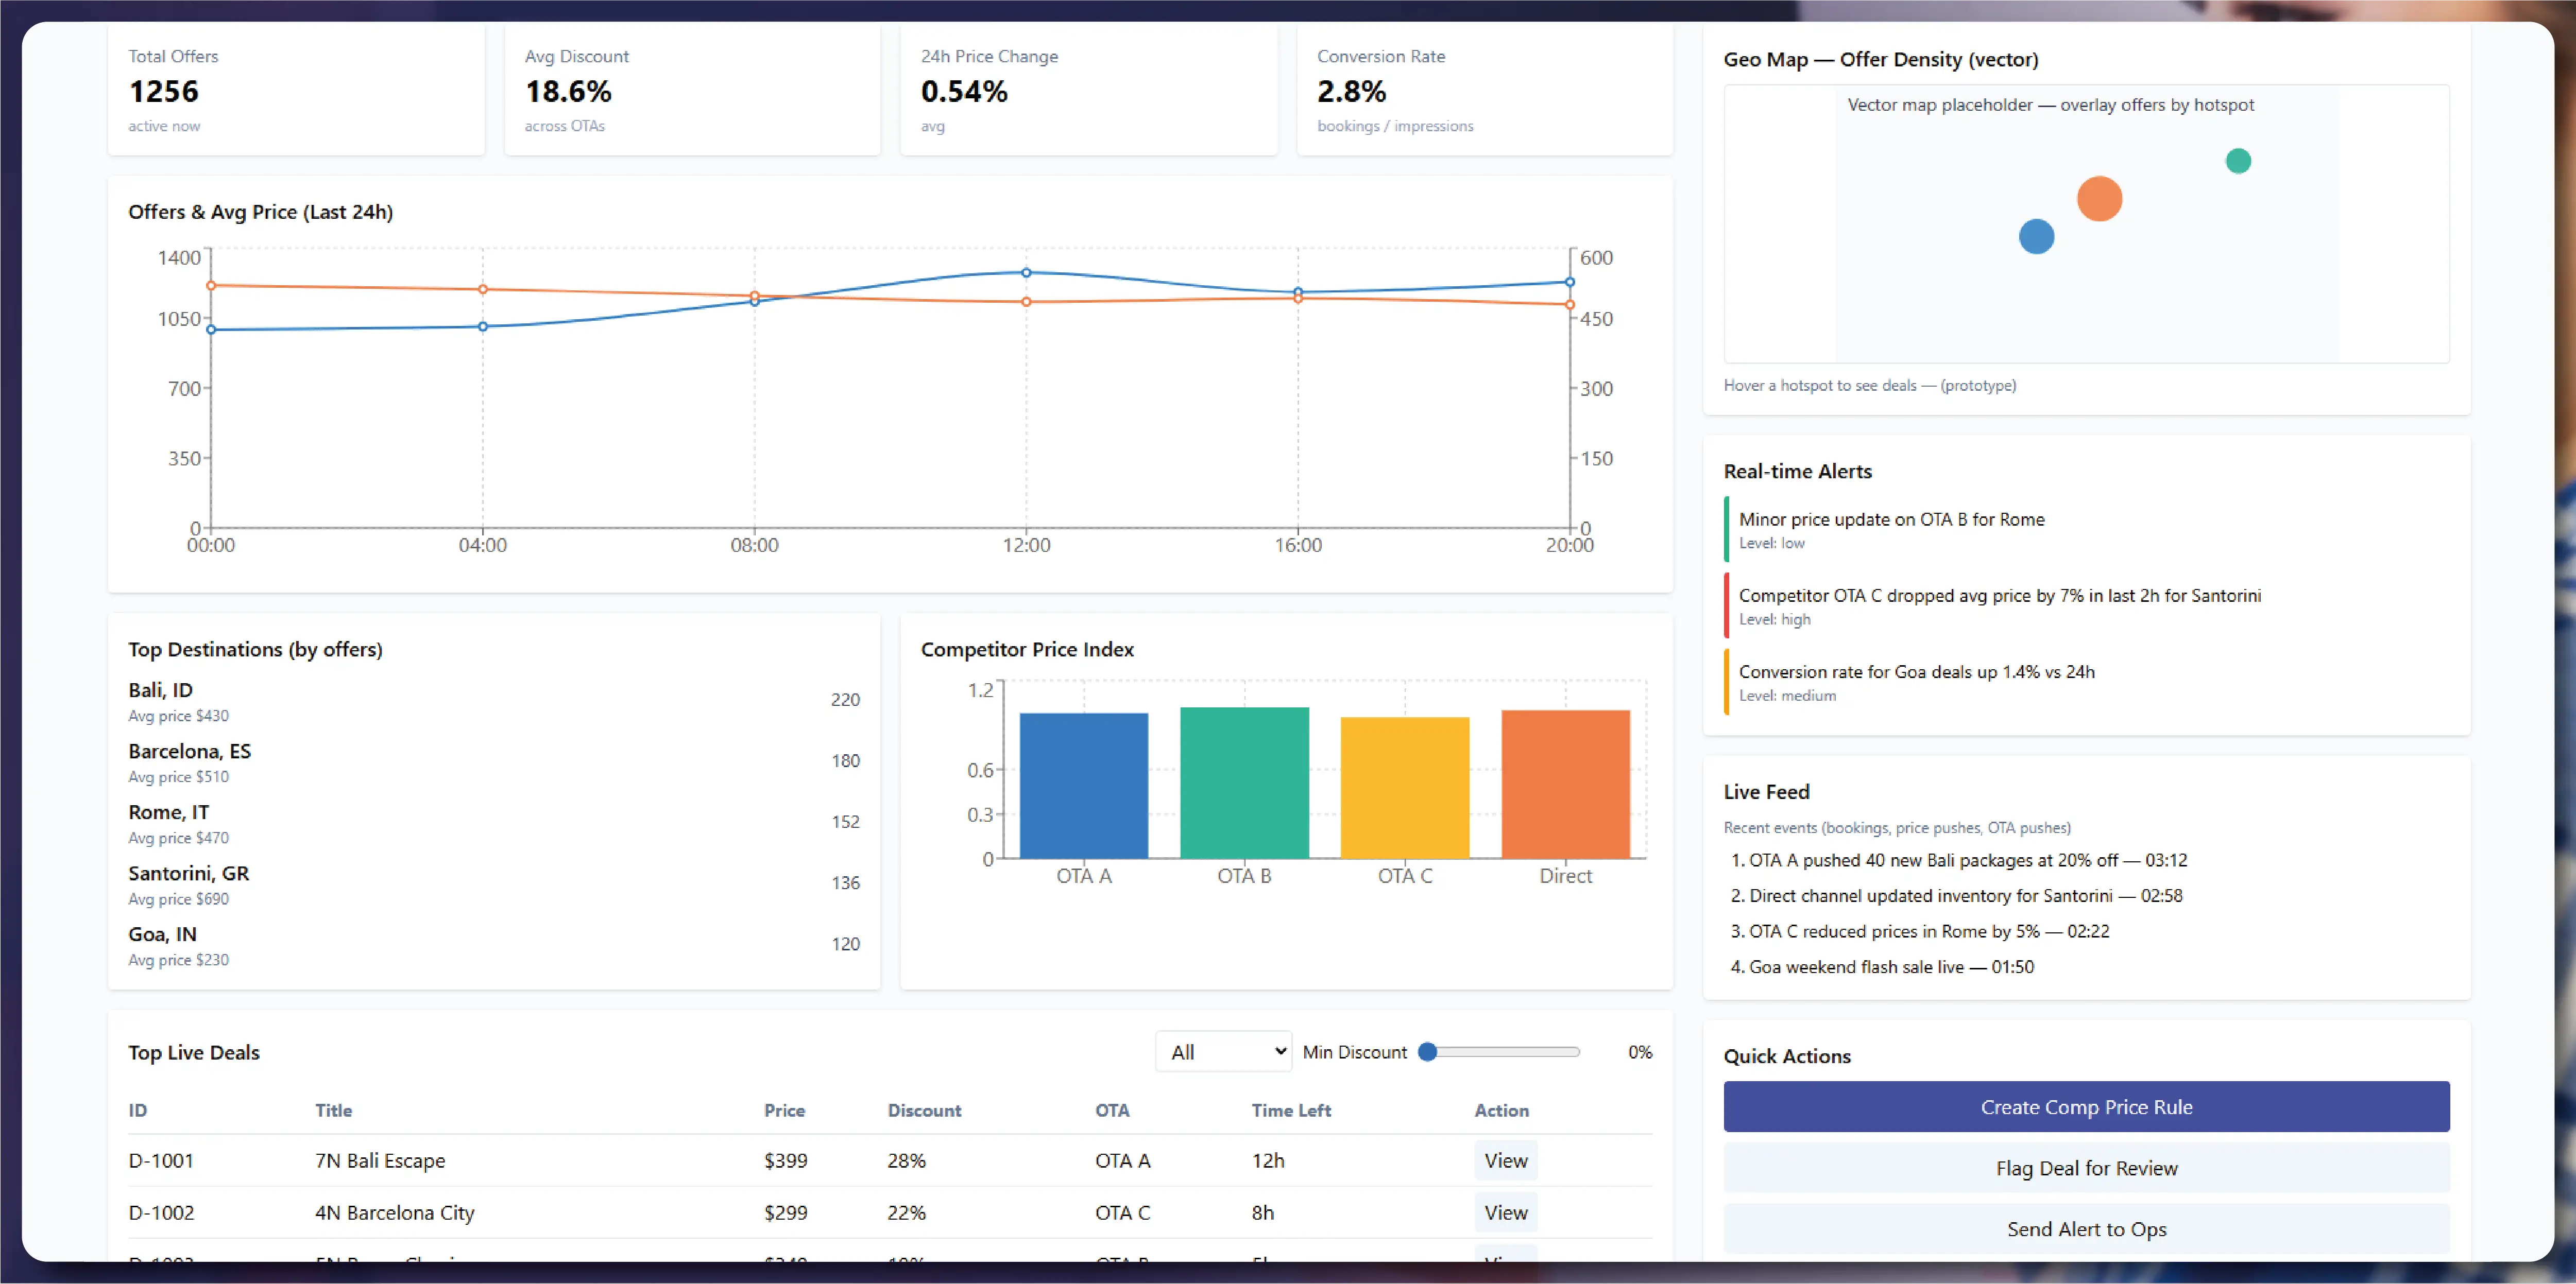Click the OTA C yellow bar

(x=1404, y=787)
